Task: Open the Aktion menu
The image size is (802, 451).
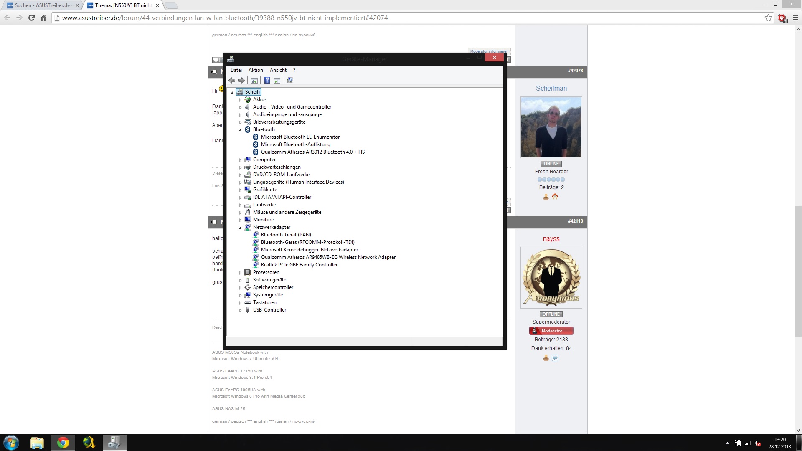Action: point(256,70)
